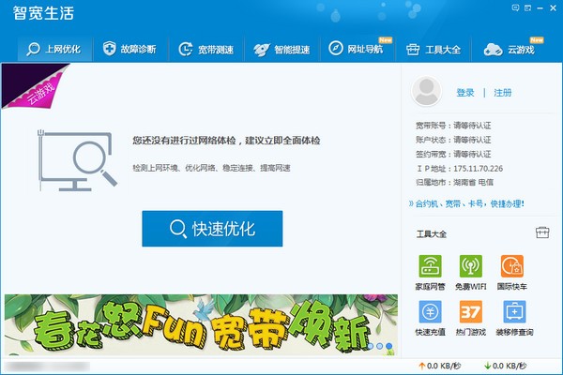Click the monitor magnifier checkup graphic

pyautogui.click(x=77, y=160)
